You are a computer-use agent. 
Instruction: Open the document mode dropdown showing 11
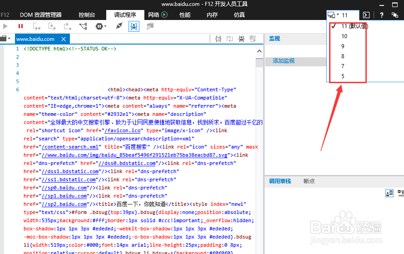point(342,15)
